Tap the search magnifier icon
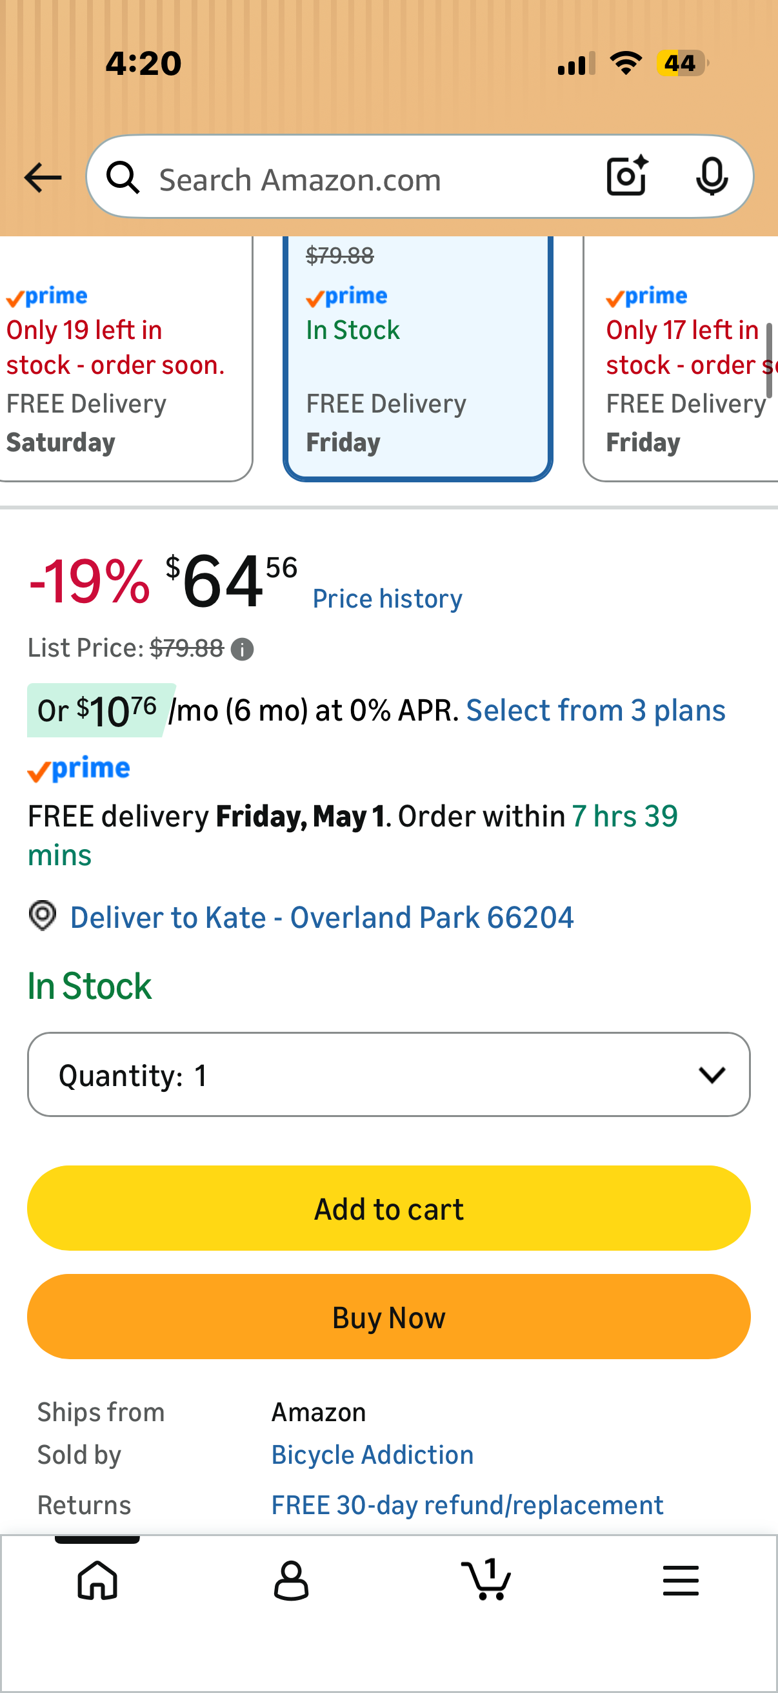The image size is (778, 1693). pos(123,178)
